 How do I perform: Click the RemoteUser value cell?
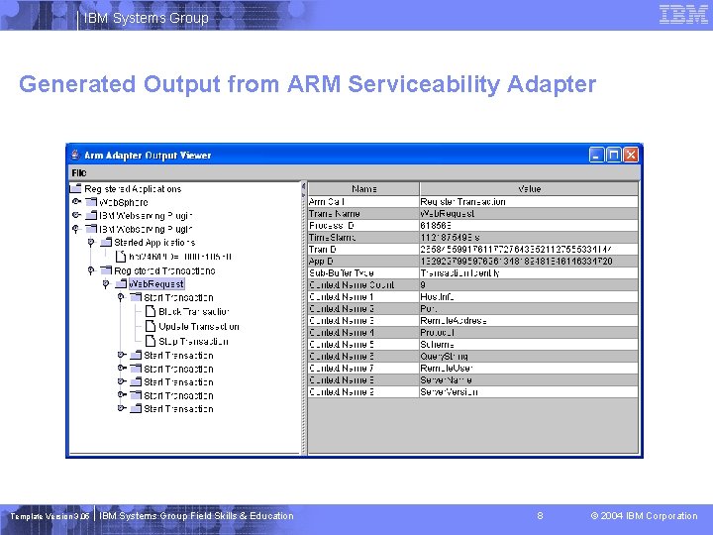529,368
